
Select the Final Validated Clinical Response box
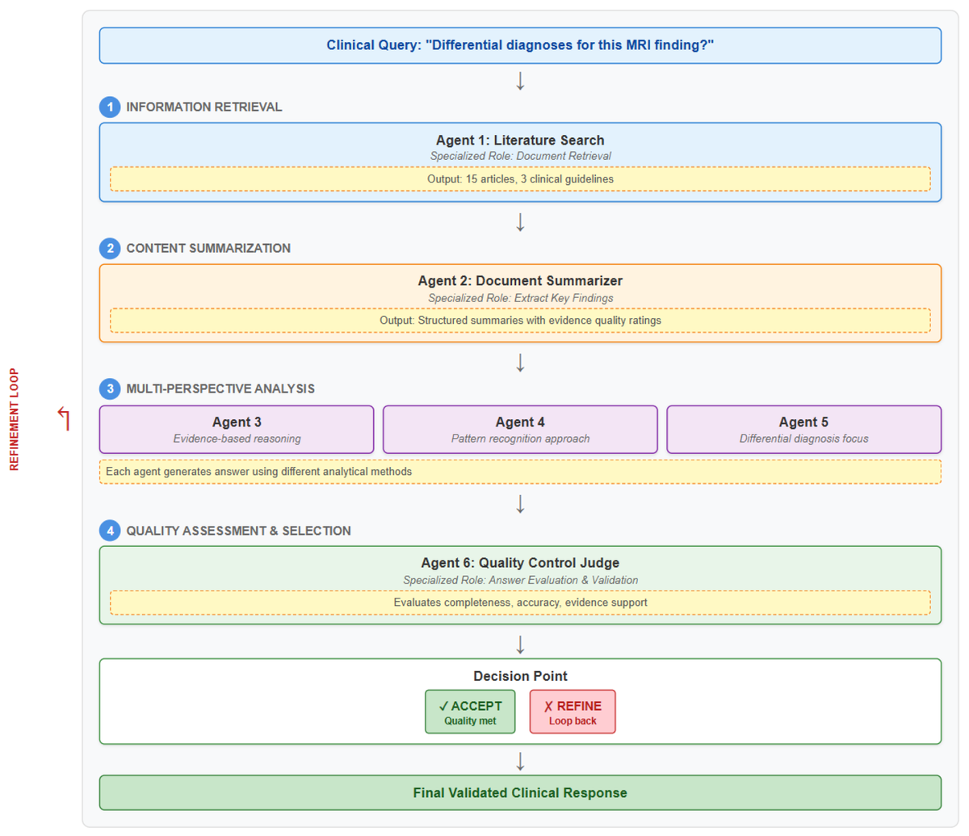tap(520, 792)
